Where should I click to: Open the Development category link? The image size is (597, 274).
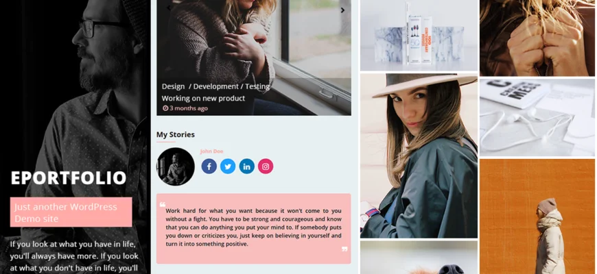(x=216, y=86)
